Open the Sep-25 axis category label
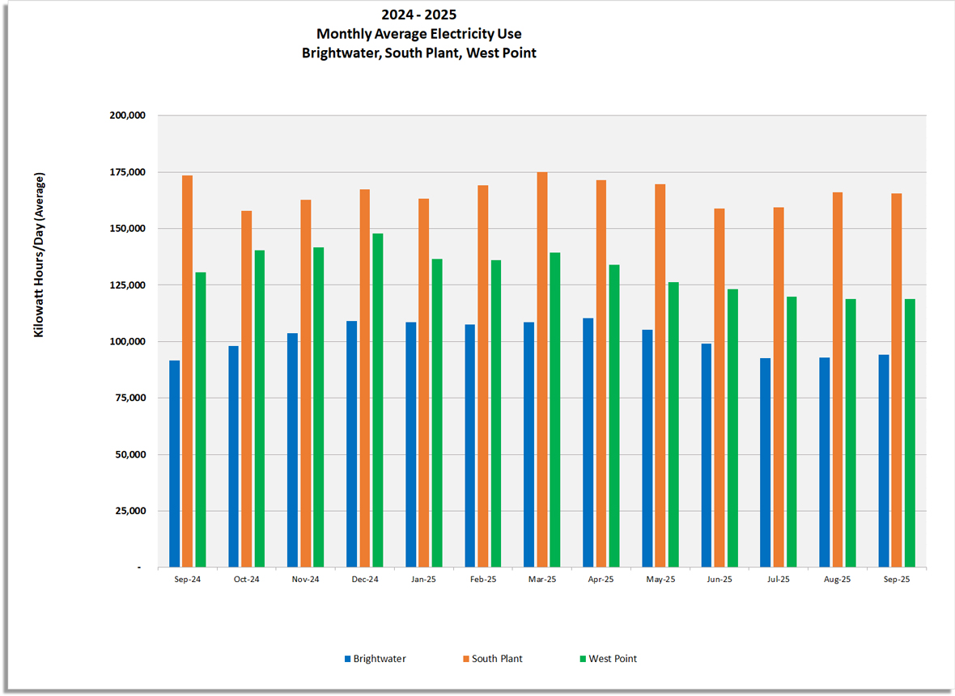The width and height of the screenshot is (955, 696). click(x=896, y=579)
